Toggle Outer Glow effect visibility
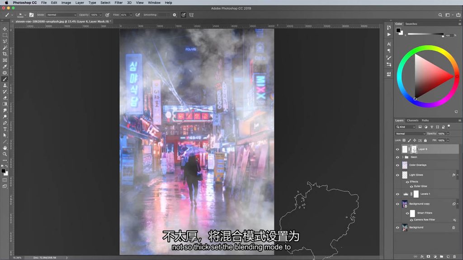 coord(411,186)
